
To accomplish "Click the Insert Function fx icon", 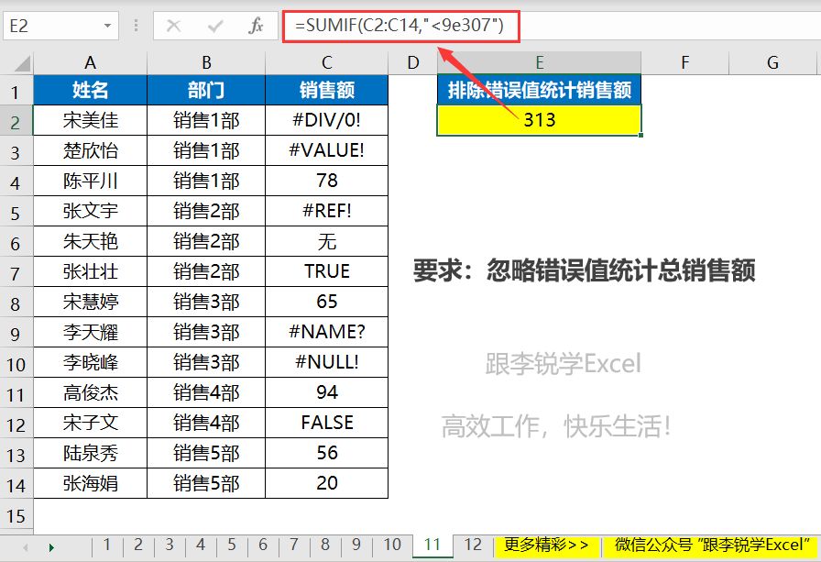I will pos(257,27).
